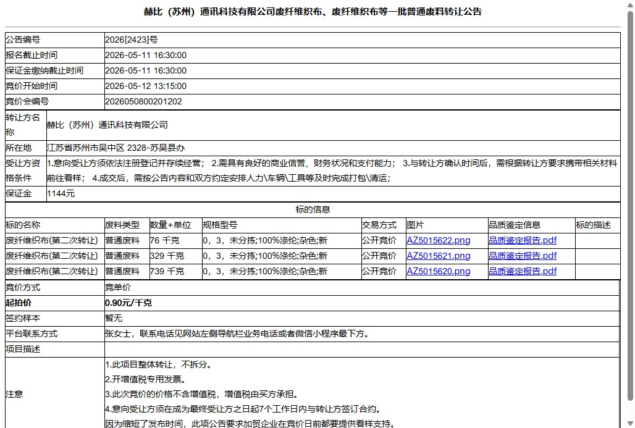Click the scrollbar up arrow

(x=630, y=4)
